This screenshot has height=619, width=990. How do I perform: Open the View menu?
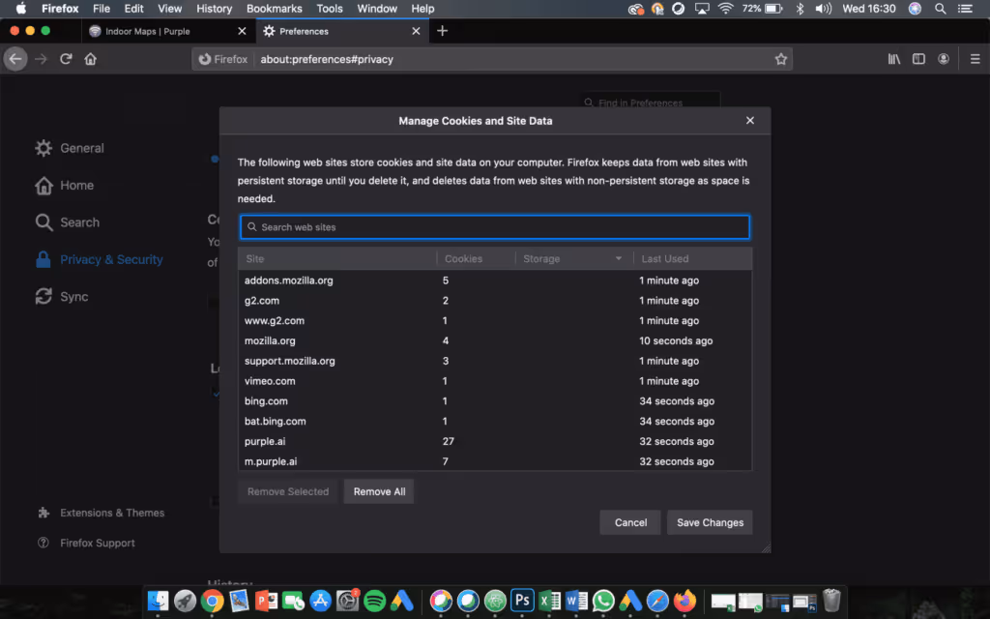tap(169, 9)
